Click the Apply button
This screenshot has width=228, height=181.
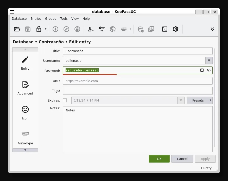(205, 159)
